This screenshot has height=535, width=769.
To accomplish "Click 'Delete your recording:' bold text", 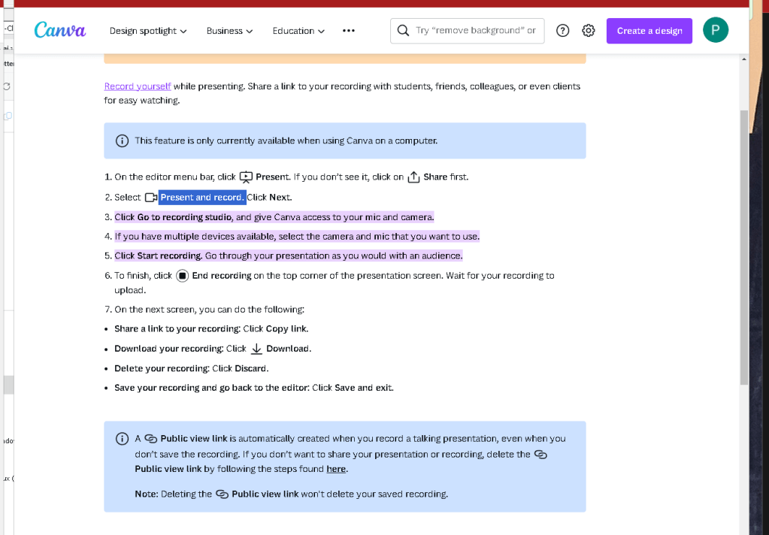I will coord(162,368).
